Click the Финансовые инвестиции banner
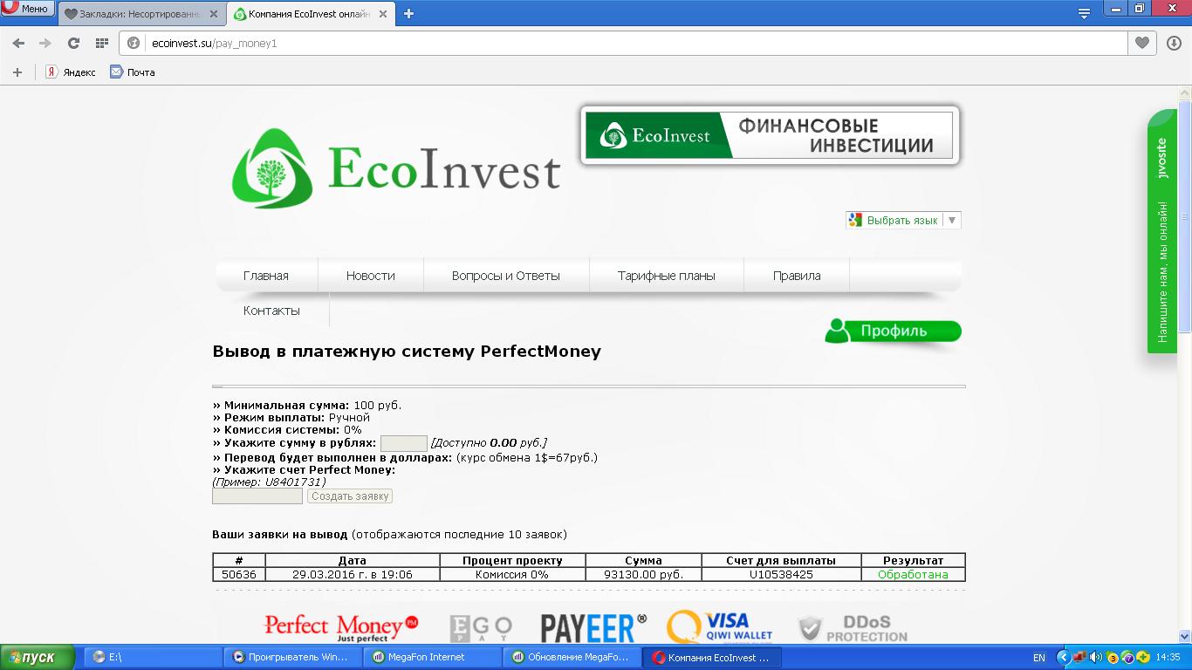This screenshot has height=670, width=1192. point(770,136)
